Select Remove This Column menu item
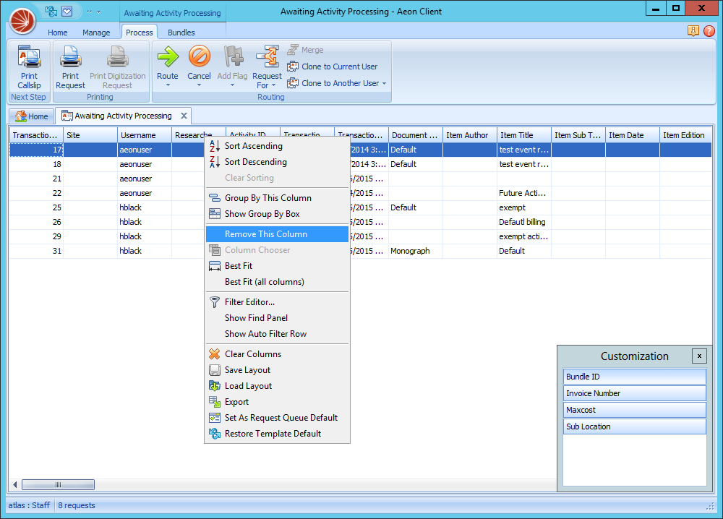 265,234
